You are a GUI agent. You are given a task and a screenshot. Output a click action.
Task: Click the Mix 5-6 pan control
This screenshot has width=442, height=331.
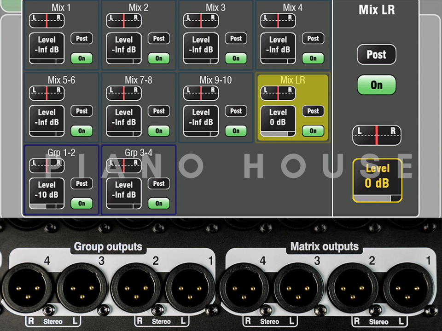click(x=47, y=93)
